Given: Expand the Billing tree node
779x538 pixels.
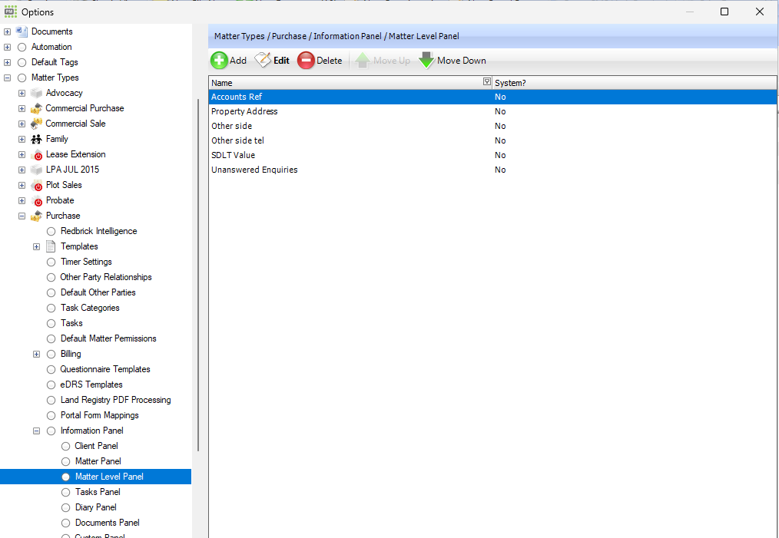Looking at the screenshot, I should pos(36,354).
